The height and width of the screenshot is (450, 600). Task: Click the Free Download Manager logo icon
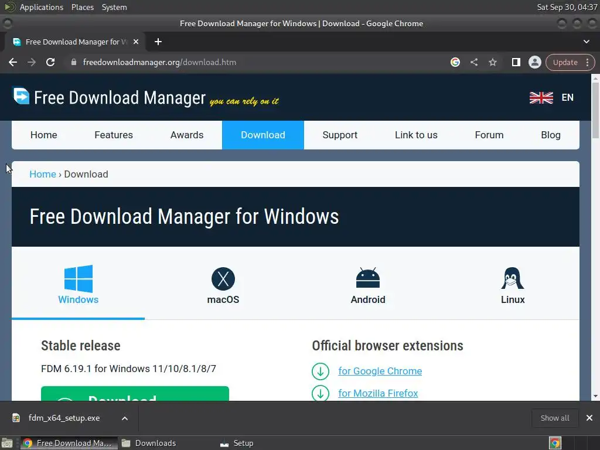coord(21,96)
